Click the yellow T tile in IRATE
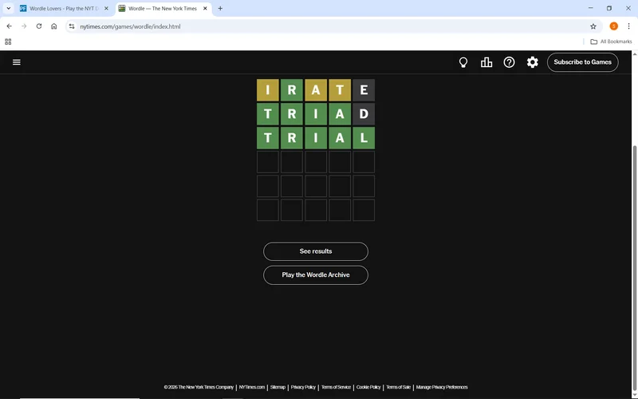The width and height of the screenshot is (638, 399). point(340,90)
